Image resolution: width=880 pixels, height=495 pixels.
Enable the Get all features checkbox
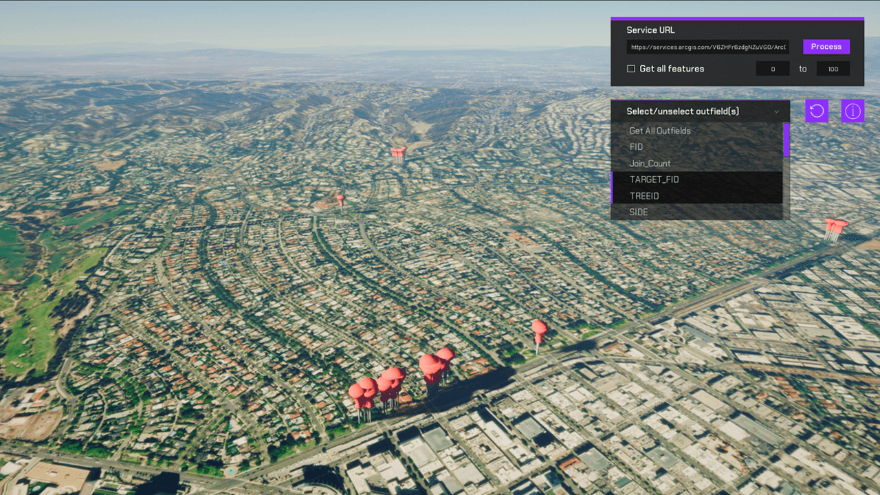click(630, 68)
